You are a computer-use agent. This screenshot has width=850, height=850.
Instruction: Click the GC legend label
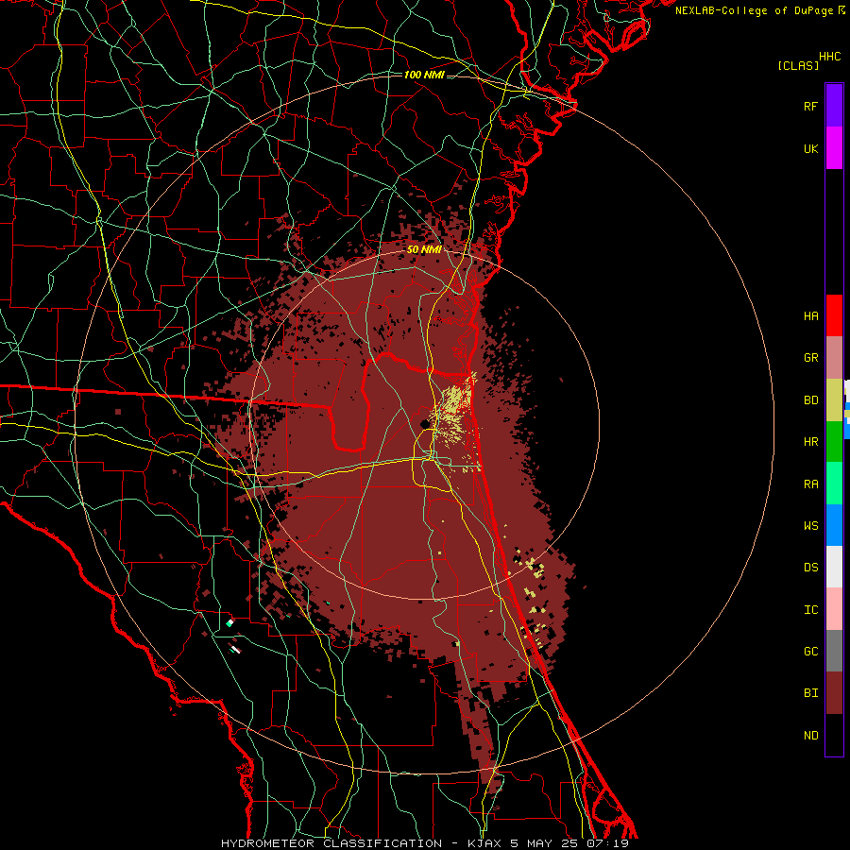point(810,651)
